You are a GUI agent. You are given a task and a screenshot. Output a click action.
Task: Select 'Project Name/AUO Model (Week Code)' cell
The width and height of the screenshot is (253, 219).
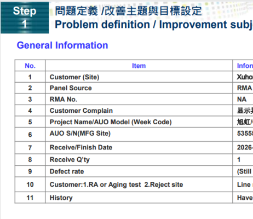139,122
